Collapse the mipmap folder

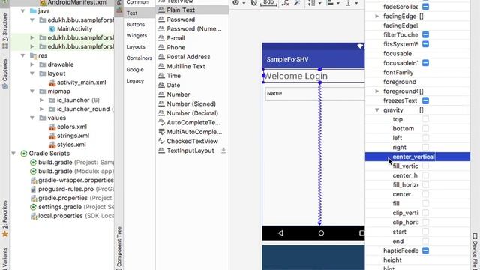32,91
